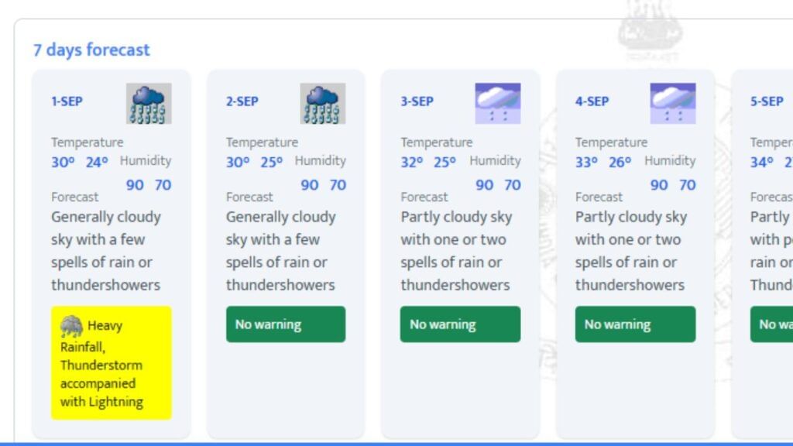This screenshot has width=793, height=446.
Task: Click the 3-SEP partly cloudy icon
Action: pyautogui.click(x=498, y=104)
